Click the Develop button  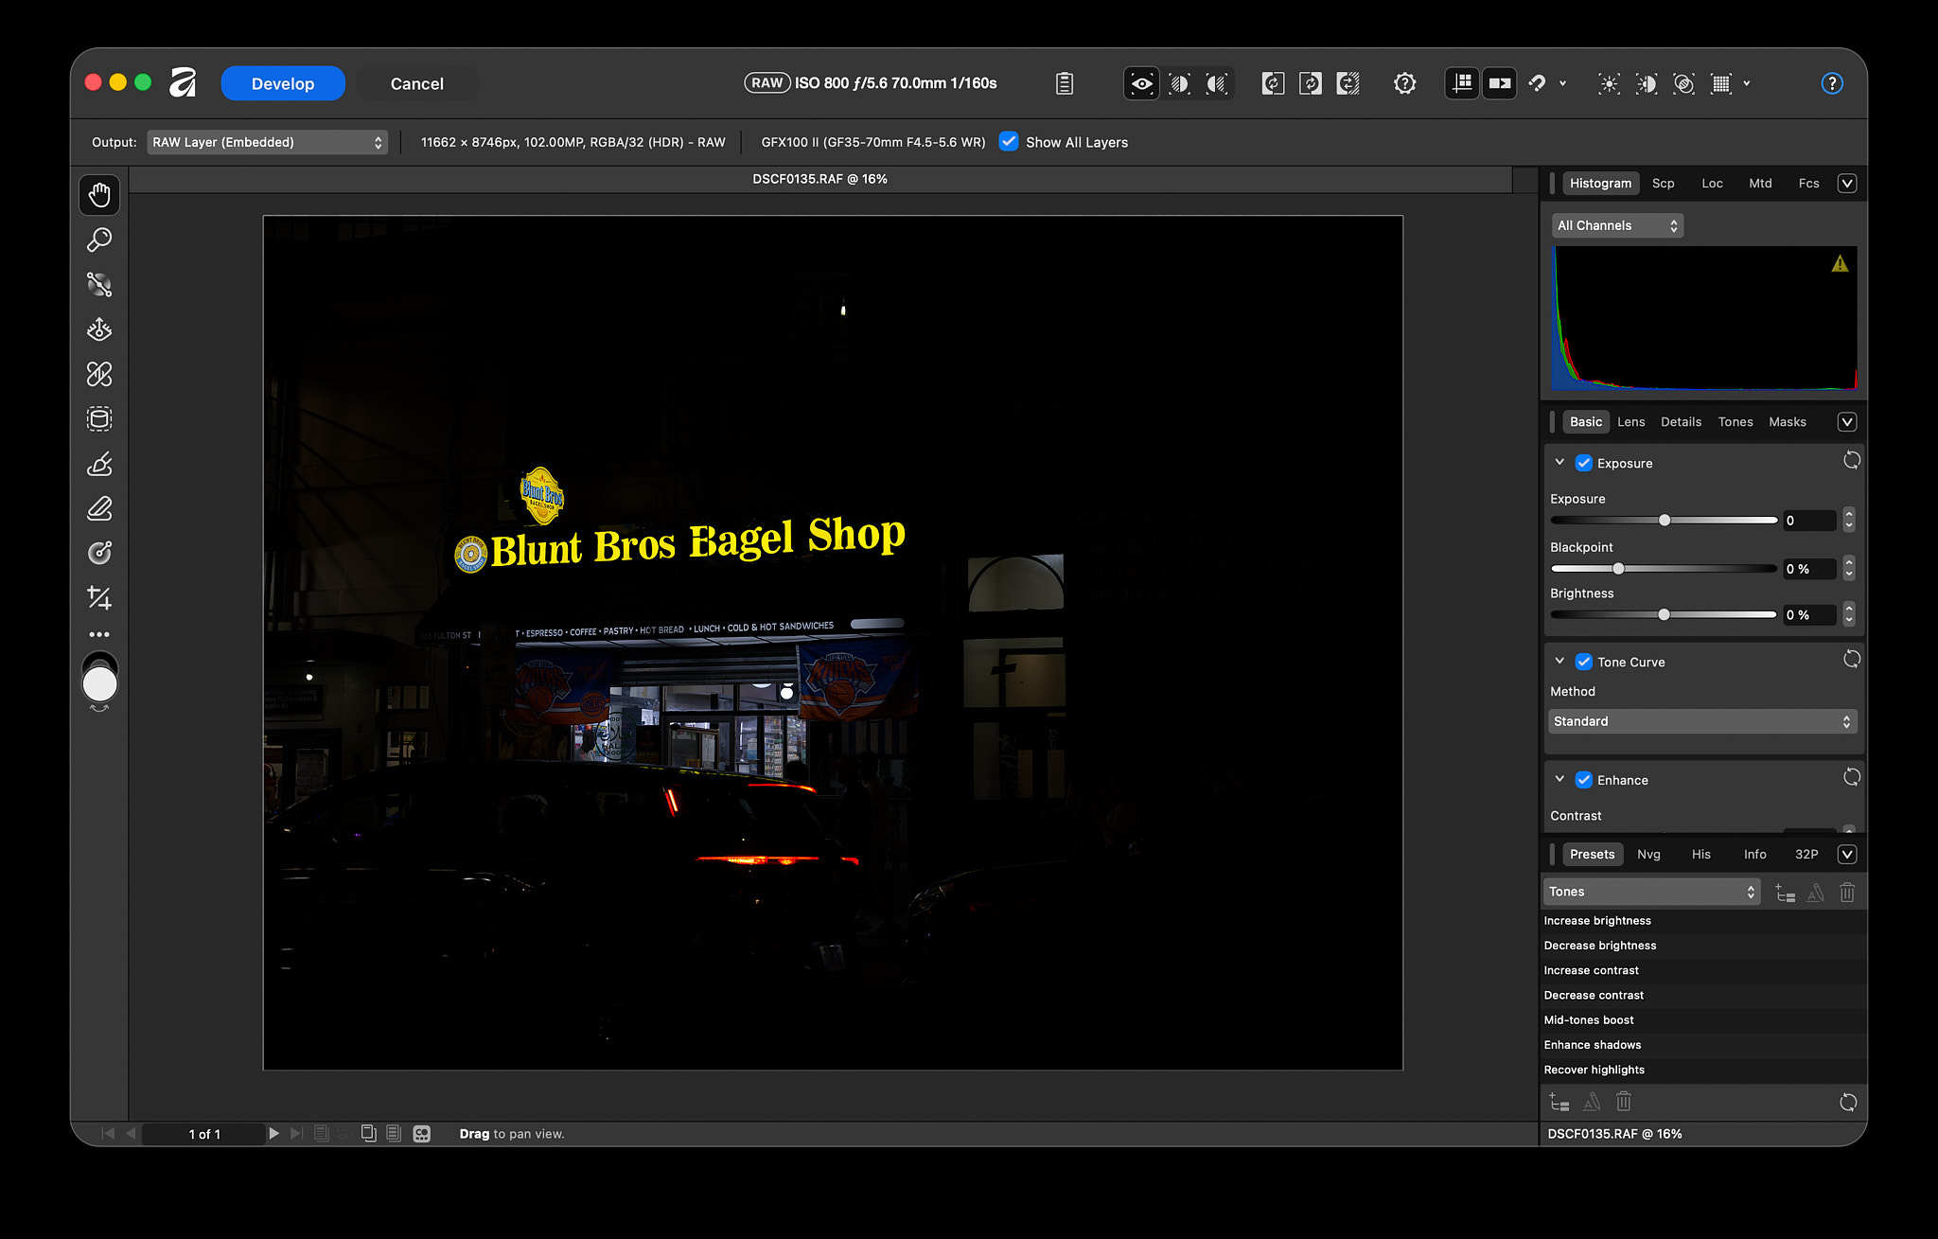[x=283, y=83]
